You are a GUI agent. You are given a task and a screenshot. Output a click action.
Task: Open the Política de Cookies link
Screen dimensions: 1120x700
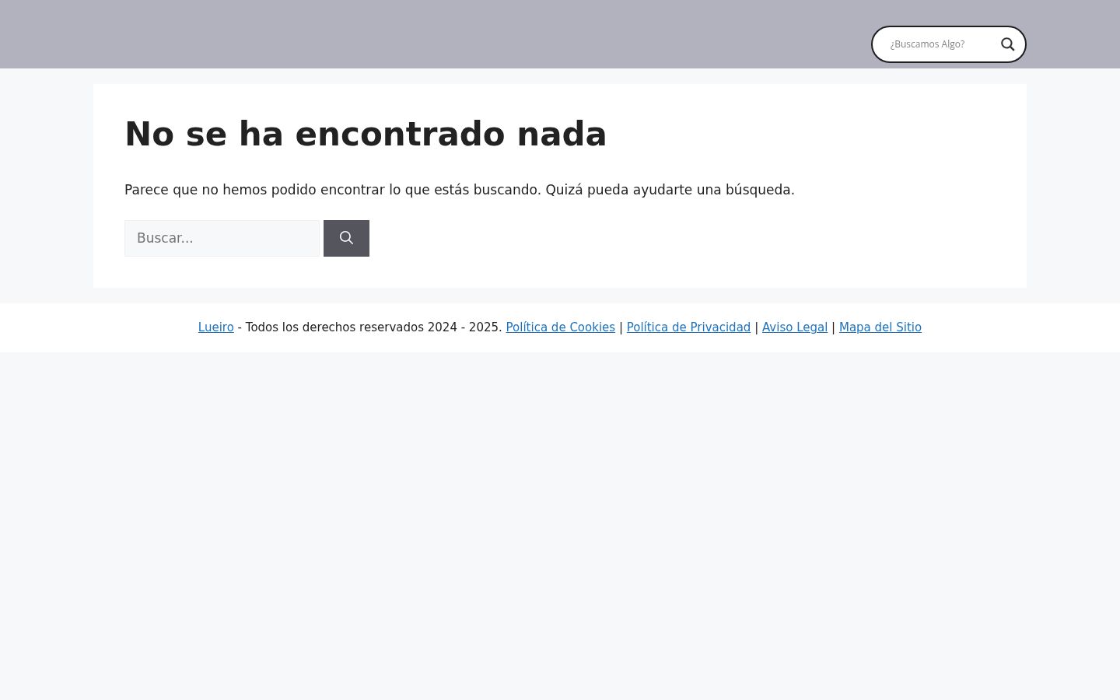click(x=560, y=327)
